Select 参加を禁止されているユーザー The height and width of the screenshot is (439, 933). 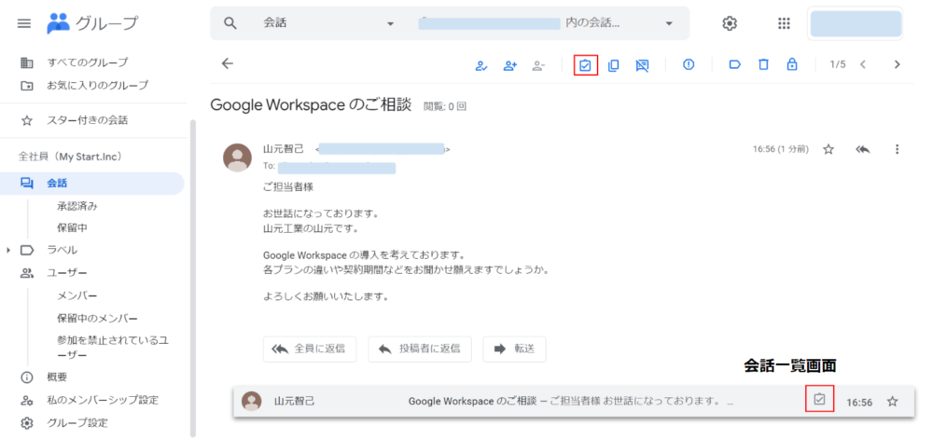point(113,348)
